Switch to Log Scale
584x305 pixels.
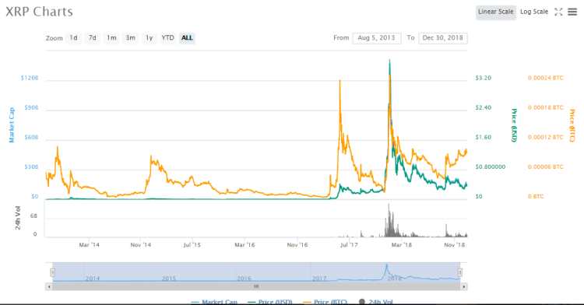point(534,12)
